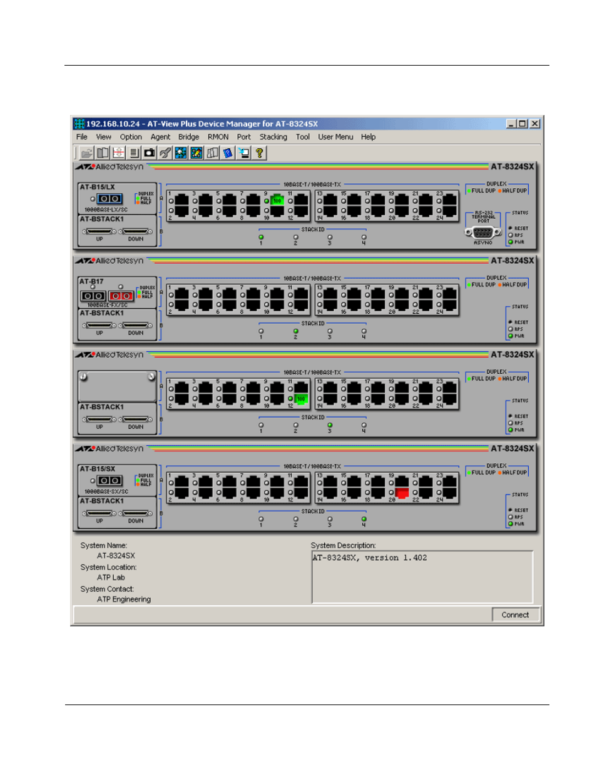Select green port 9 on the top switch
597x772 pixels.
(277, 200)
